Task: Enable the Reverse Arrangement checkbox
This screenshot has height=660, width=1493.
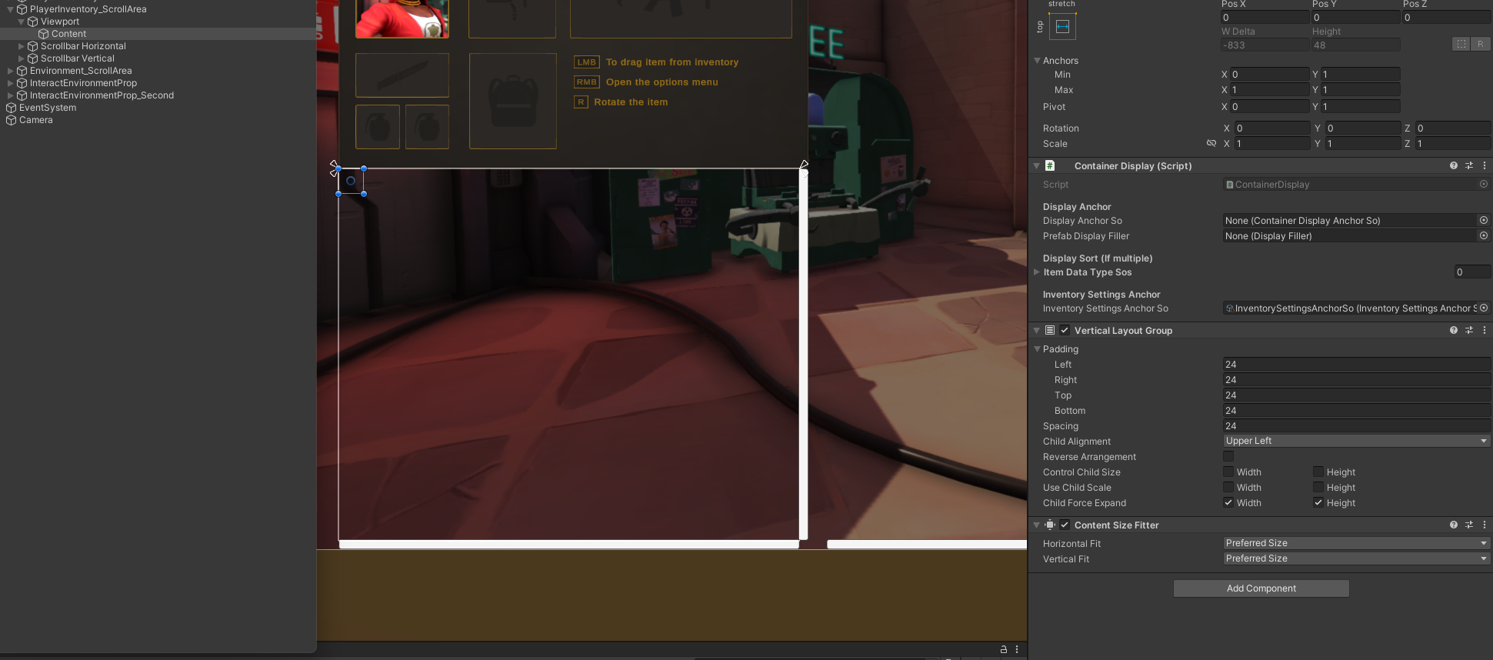Action: point(1228,457)
